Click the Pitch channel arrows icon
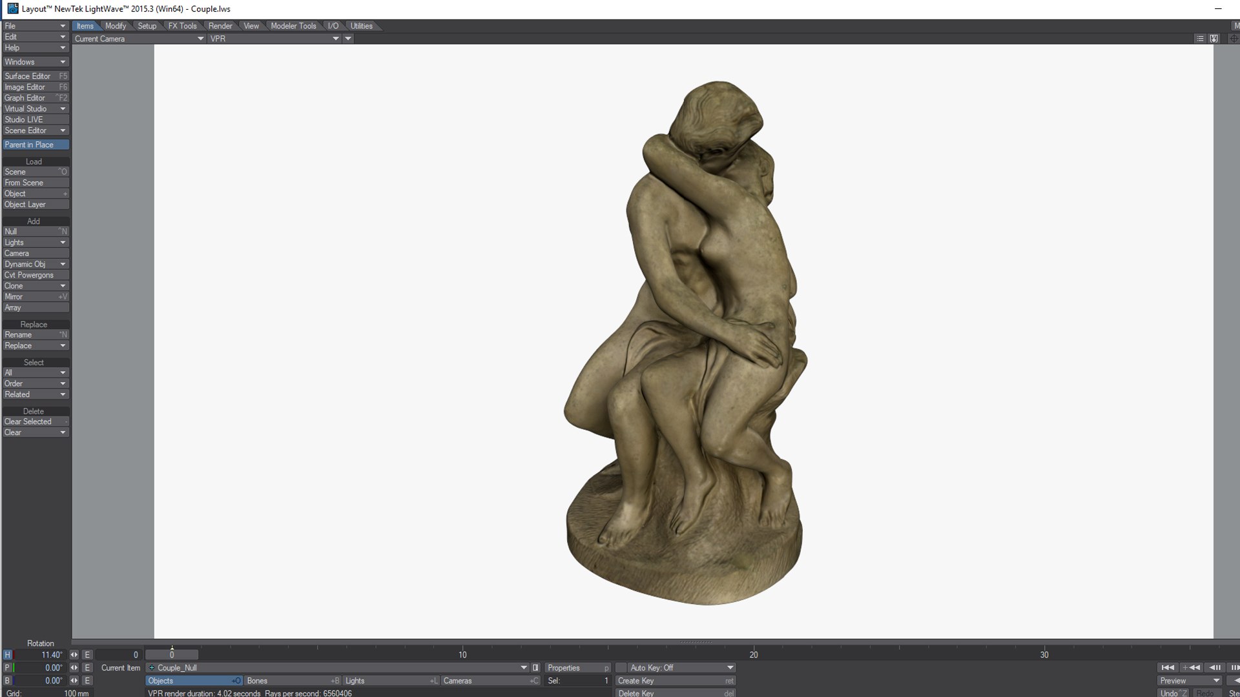 point(74,667)
